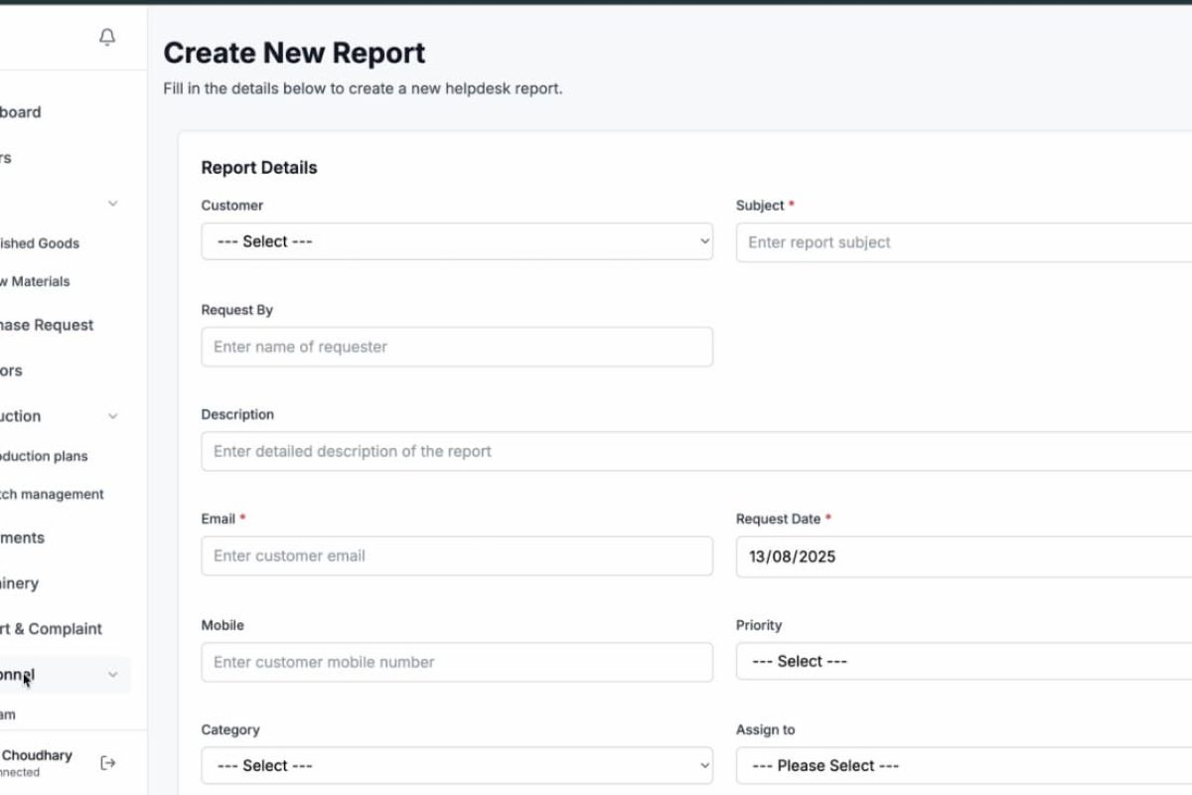Expand the Category dropdown
Image resolution: width=1192 pixels, height=795 pixels.
pos(456,765)
